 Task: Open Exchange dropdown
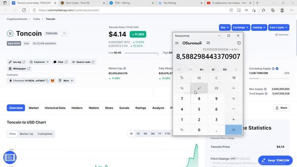(241, 27)
